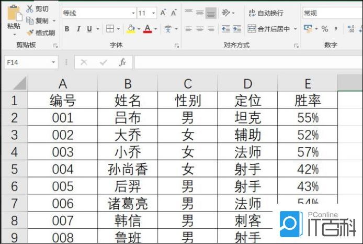Image resolution: width=363 pixels, height=244 pixels.
Task: Select Align Left icon
Action: point(188,29)
